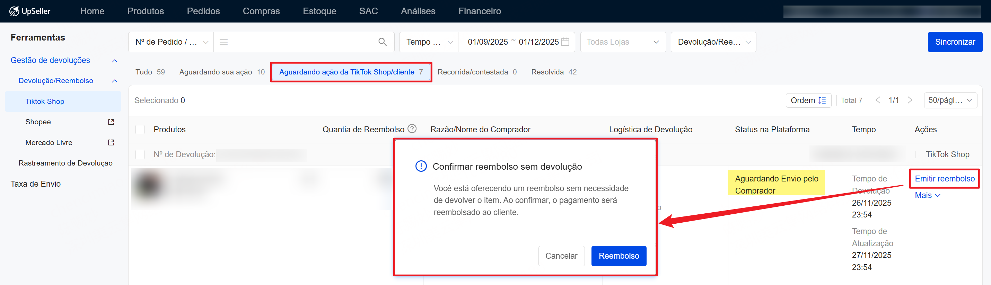Click the batch search list icon
The image size is (991, 285).
coord(223,42)
